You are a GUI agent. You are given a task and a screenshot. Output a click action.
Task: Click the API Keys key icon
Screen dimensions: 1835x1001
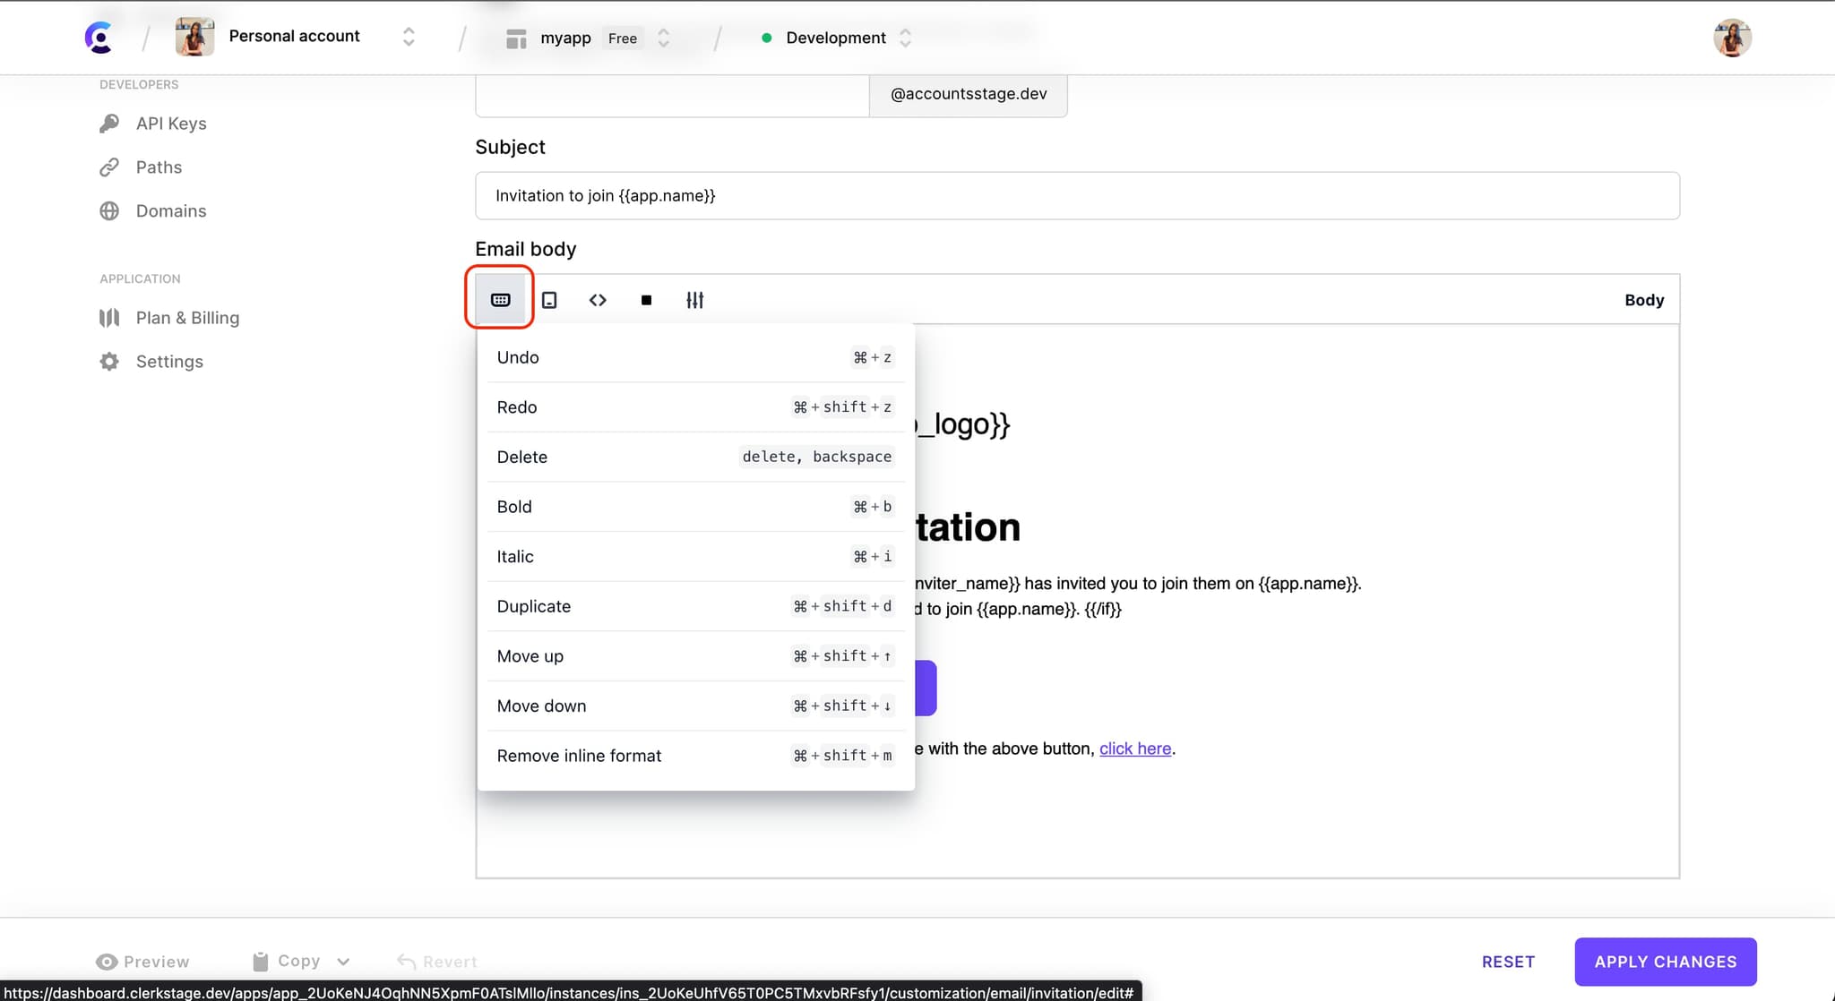[109, 124]
